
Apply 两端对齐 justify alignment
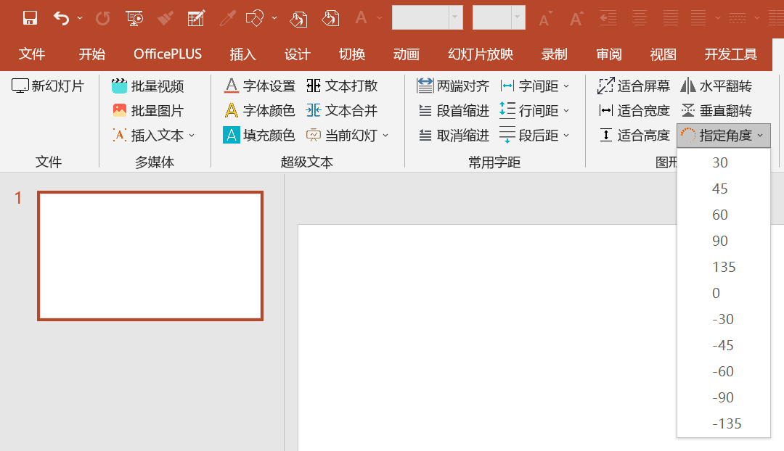click(x=454, y=85)
